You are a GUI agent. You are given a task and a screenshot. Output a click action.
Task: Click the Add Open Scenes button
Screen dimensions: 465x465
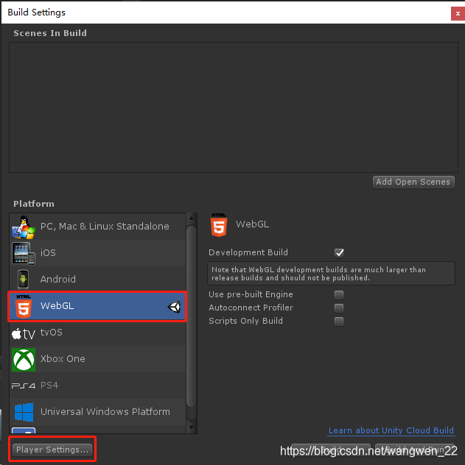click(413, 182)
